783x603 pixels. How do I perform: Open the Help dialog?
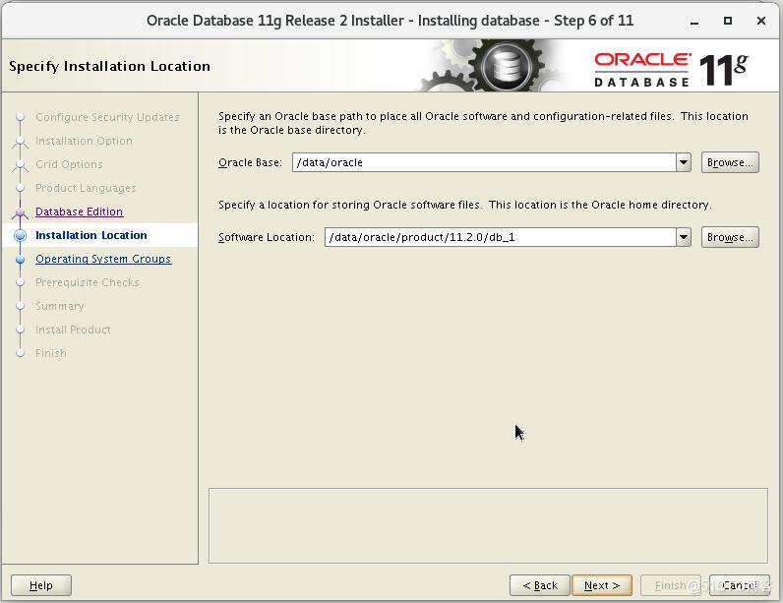tap(41, 585)
